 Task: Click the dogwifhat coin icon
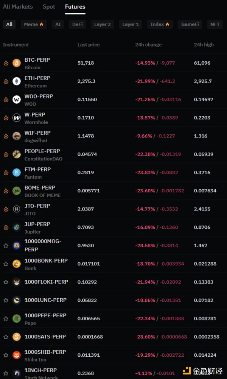click(x=17, y=136)
